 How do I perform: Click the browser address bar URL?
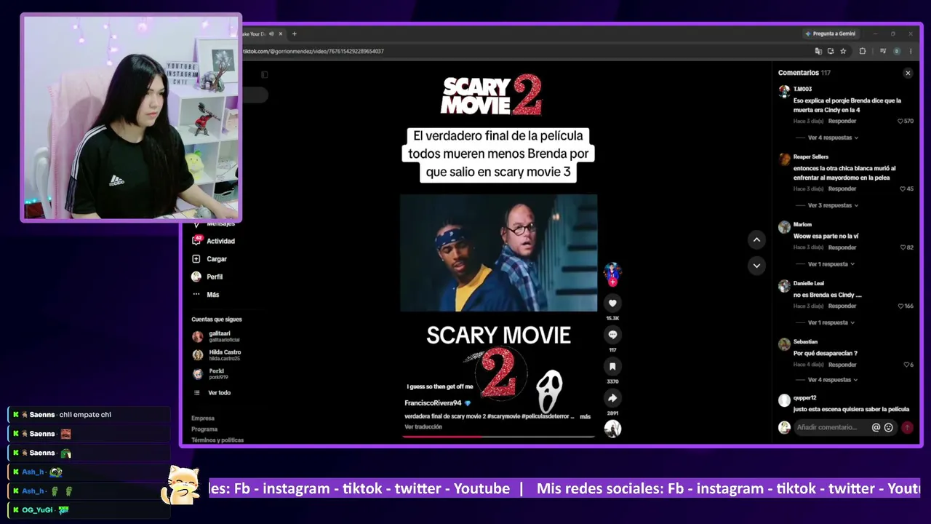pyautogui.click(x=313, y=51)
